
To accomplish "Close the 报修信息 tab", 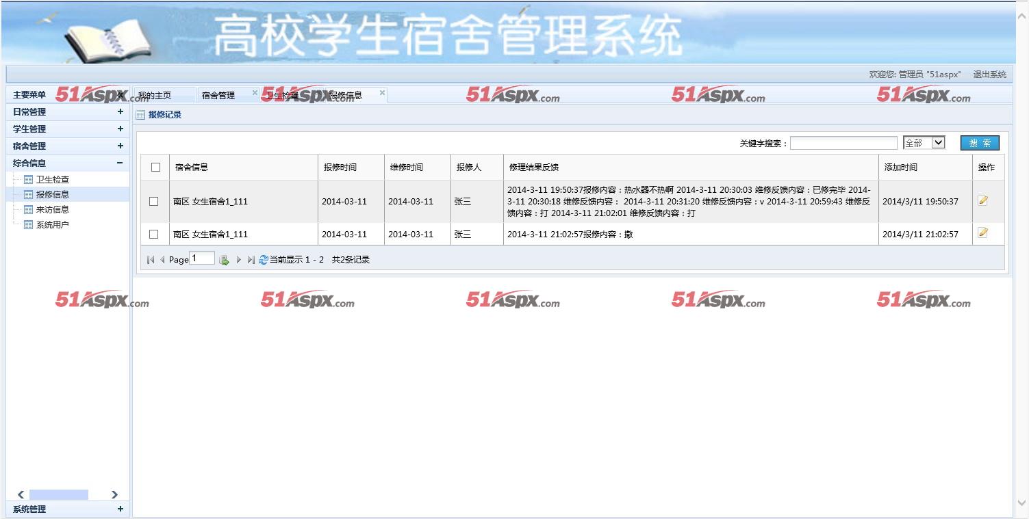I will click(382, 93).
